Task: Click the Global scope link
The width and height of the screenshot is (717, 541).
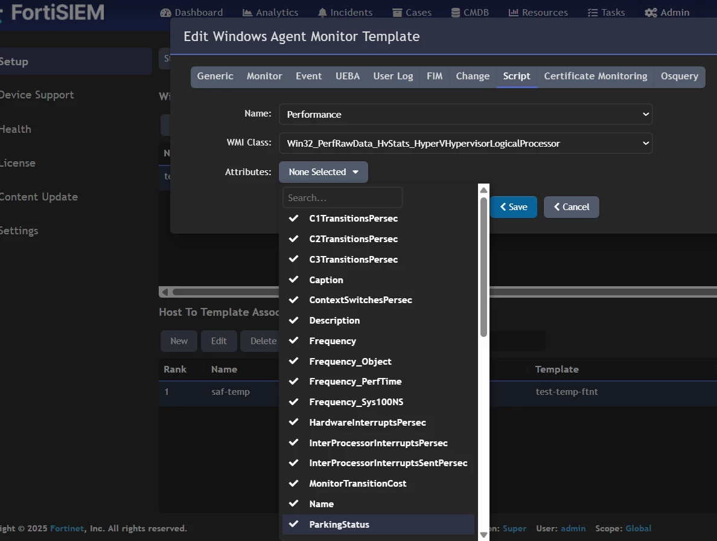Action: [x=639, y=528]
